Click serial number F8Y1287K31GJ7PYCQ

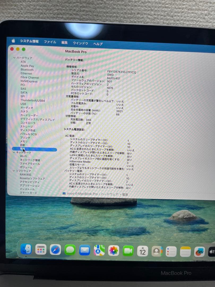122,72
